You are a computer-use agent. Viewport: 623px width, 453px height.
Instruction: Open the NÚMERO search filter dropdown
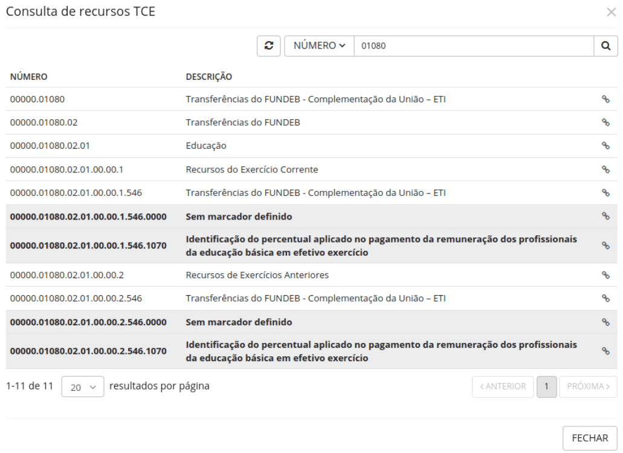pyautogui.click(x=318, y=47)
